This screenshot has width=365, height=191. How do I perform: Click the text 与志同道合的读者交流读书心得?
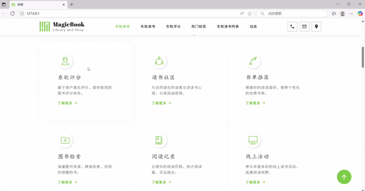(177, 90)
